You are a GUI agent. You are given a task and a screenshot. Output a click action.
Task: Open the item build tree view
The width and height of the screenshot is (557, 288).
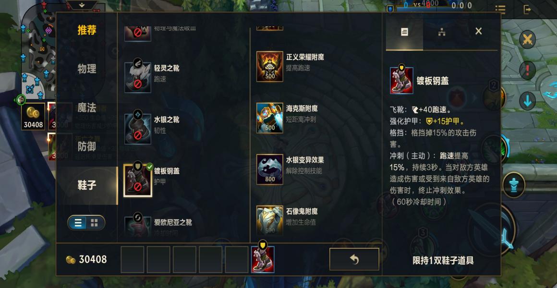442,32
